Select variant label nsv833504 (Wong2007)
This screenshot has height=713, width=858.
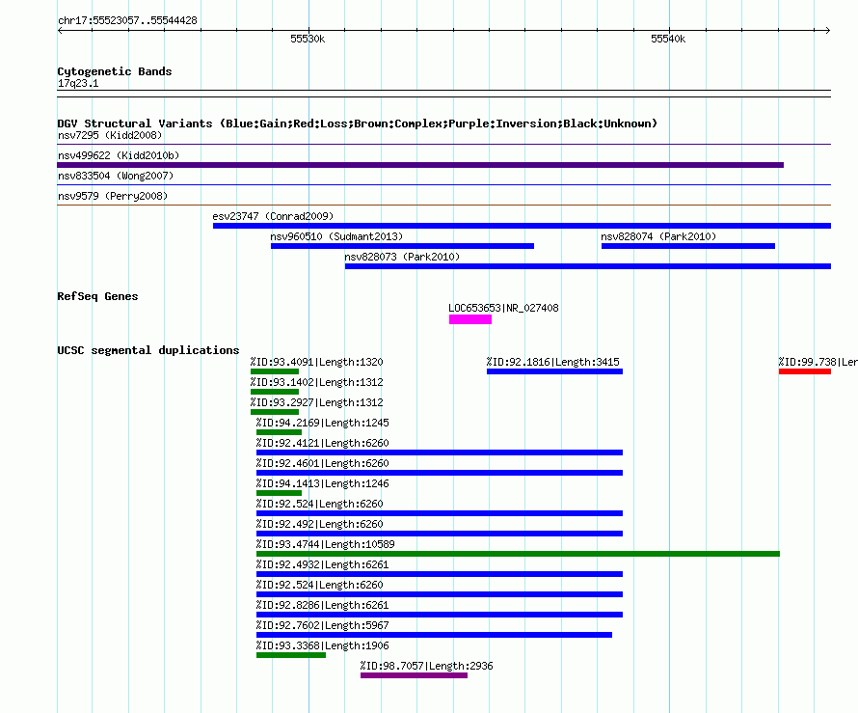click(x=116, y=176)
